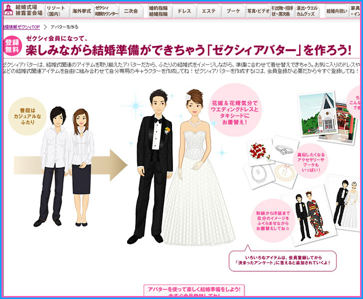Click the 真似したくなるアクセサリー pink bubble
Image resolution: width=363 pixels, height=299 pixels.
311,161
